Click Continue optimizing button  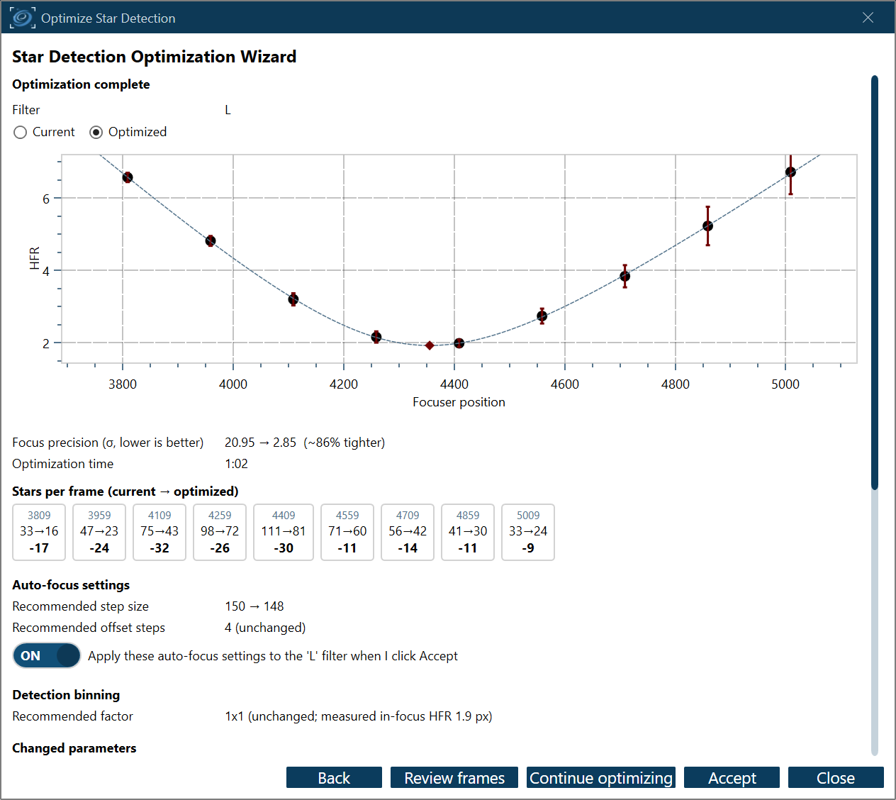601,778
